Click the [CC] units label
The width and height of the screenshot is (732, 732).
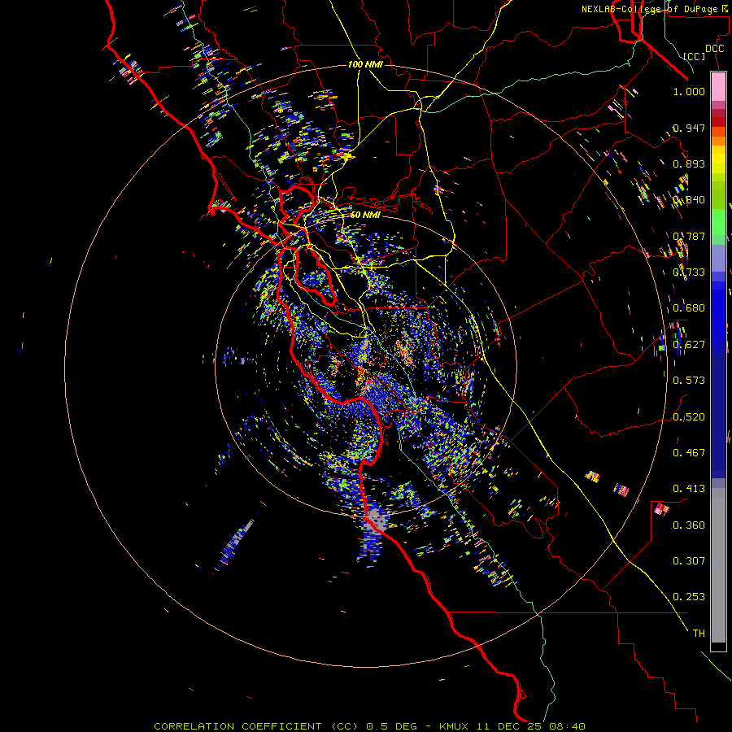695,56
